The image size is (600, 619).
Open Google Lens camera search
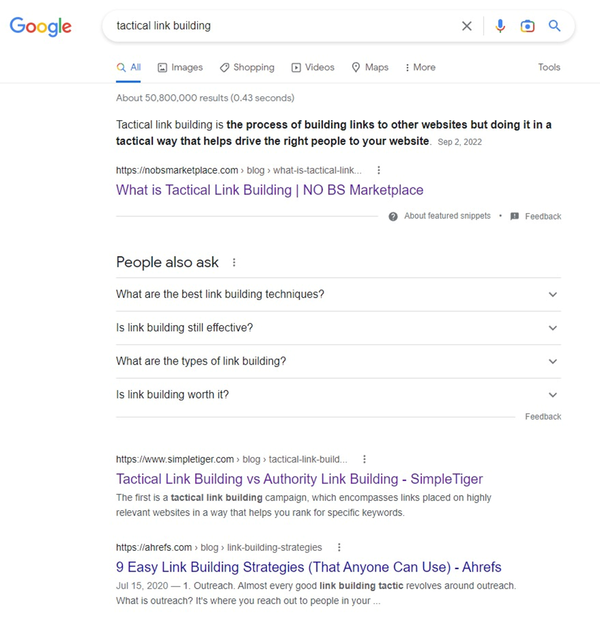[527, 26]
